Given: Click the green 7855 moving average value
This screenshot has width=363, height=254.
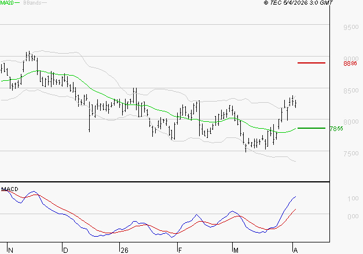Looking at the screenshot, I should pyautogui.click(x=336, y=129).
